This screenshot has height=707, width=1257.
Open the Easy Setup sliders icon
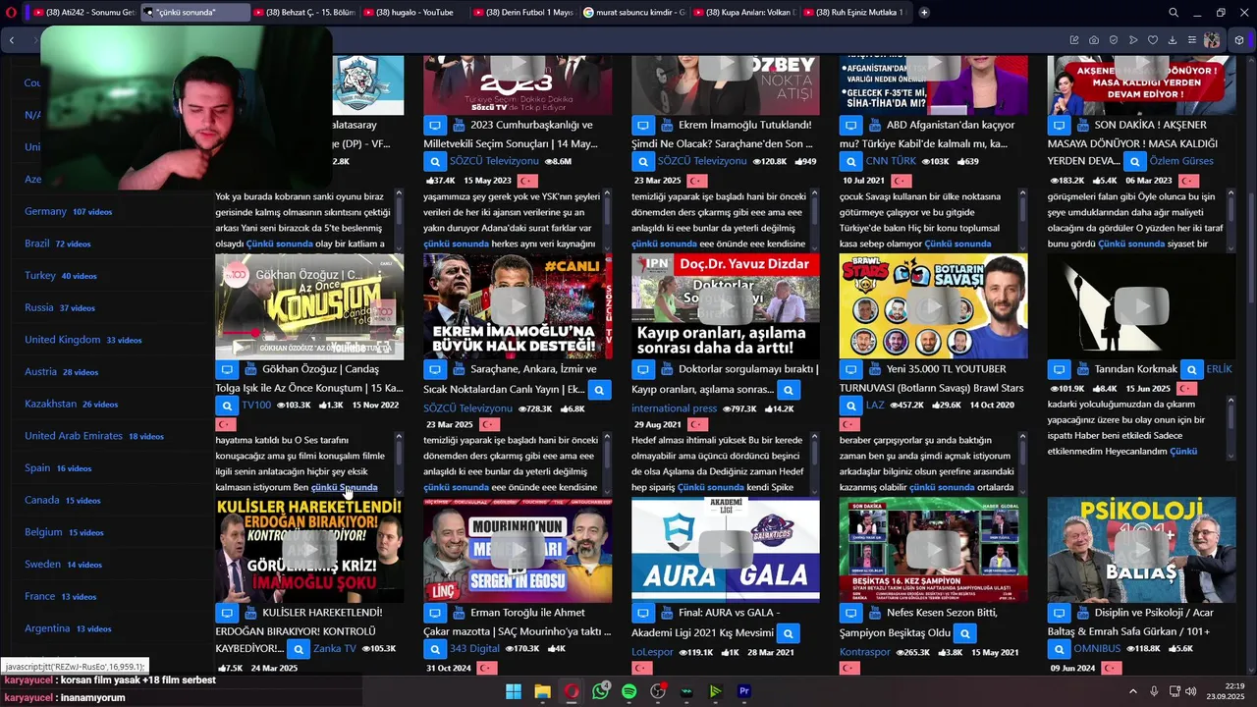pyautogui.click(x=1192, y=40)
